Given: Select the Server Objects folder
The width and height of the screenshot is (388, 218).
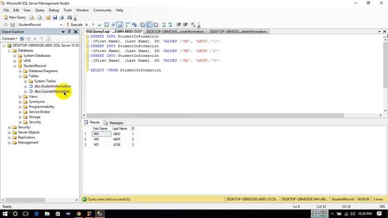Looking at the screenshot, I should [28, 132].
